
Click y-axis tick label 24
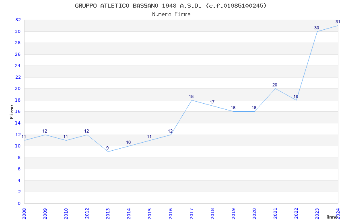(x=18, y=65)
